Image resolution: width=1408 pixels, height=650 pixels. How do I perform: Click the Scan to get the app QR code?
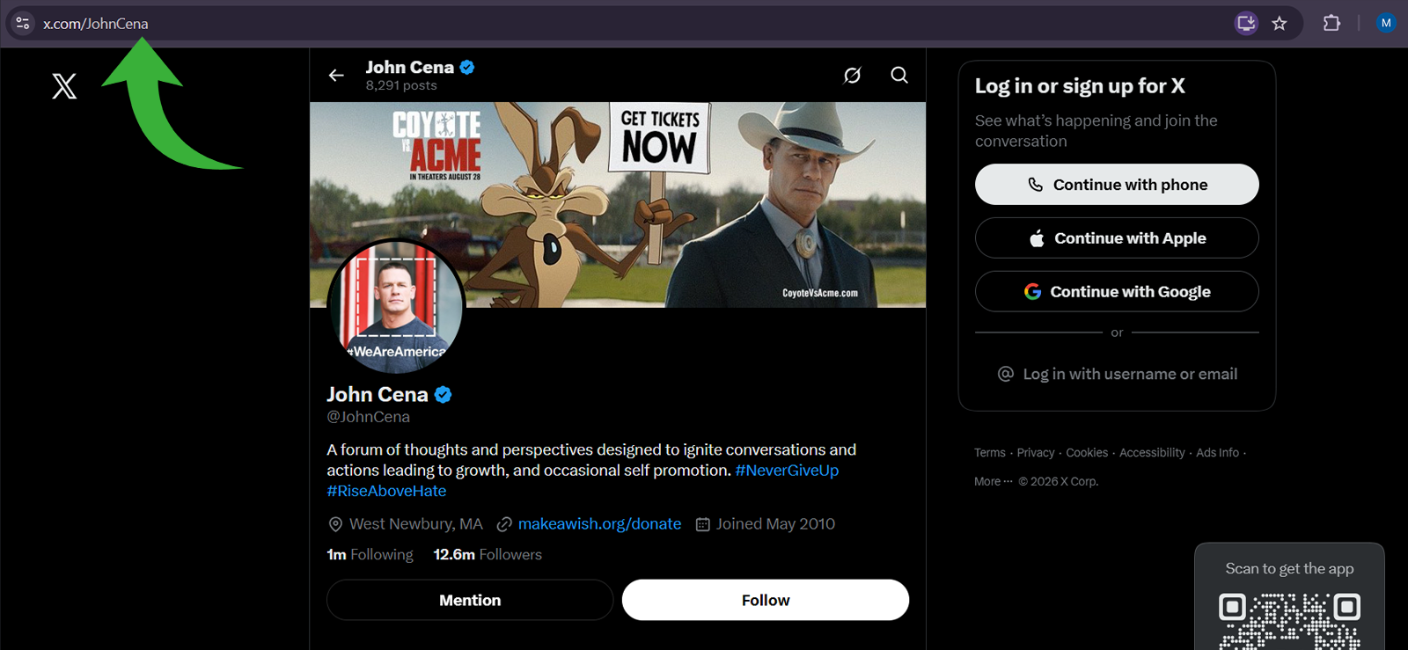[1289, 621]
